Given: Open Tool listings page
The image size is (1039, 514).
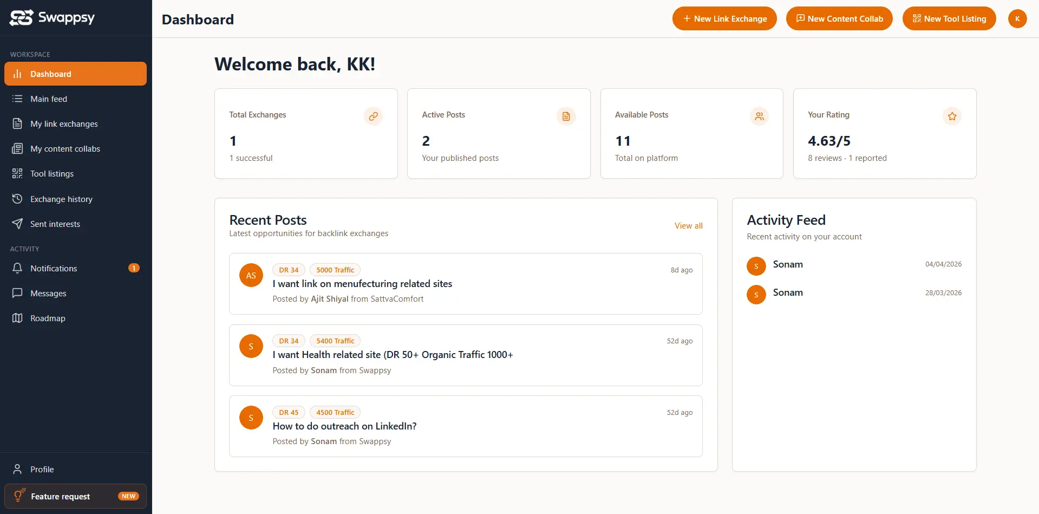Looking at the screenshot, I should tap(75, 173).
